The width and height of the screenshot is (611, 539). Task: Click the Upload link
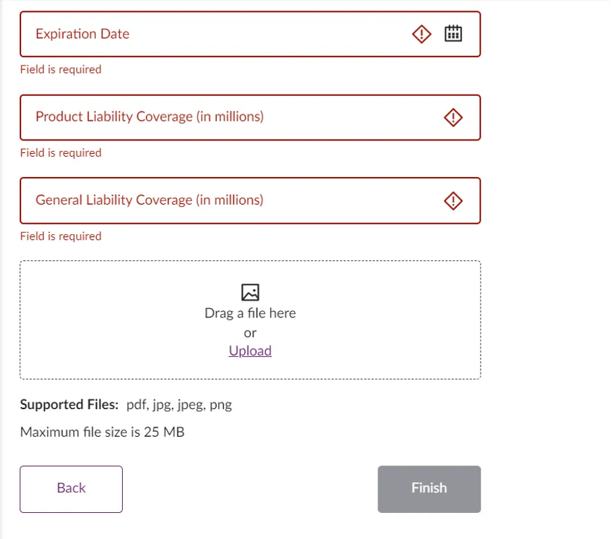pyautogui.click(x=250, y=351)
